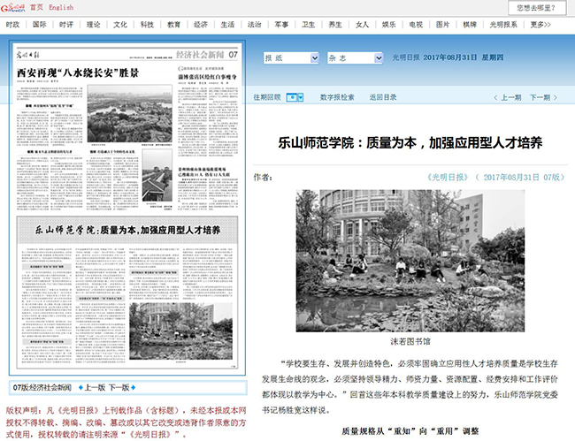Open the 生活 menu item
This screenshot has width=575, height=441.
point(227,25)
